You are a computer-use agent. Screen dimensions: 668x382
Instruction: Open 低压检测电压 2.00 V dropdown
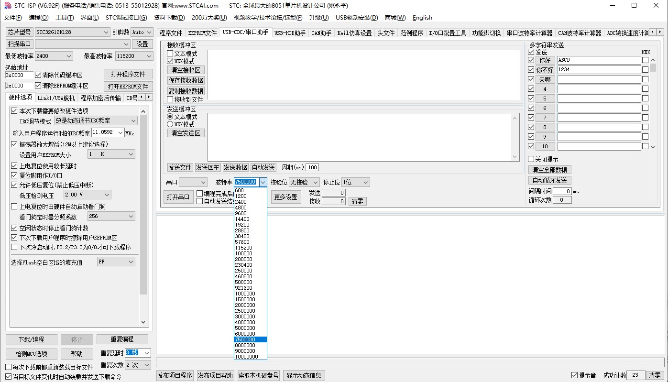(87, 195)
